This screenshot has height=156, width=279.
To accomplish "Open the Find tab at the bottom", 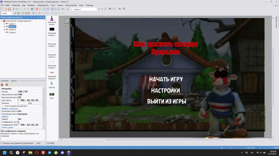I will (x=38, y=143).
